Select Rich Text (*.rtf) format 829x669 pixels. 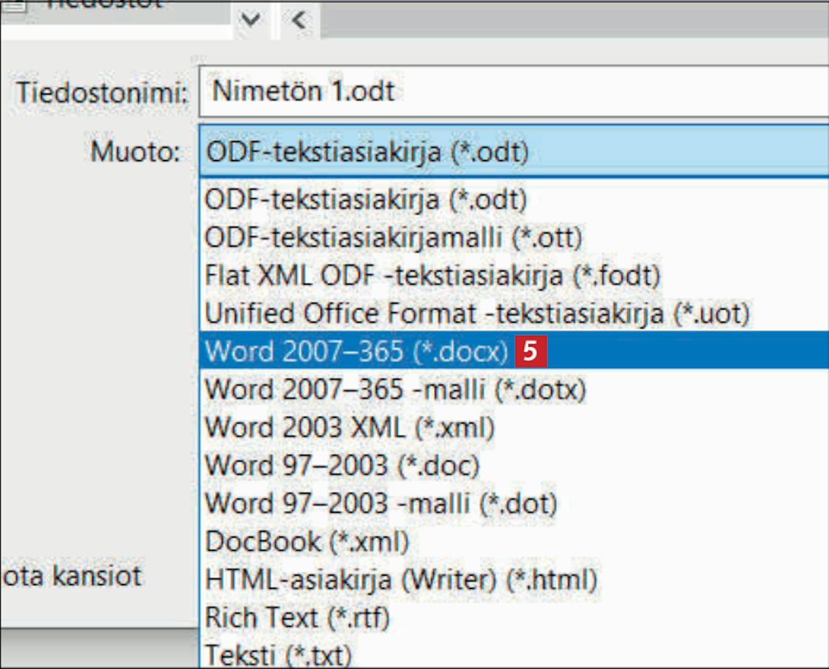coord(297,618)
